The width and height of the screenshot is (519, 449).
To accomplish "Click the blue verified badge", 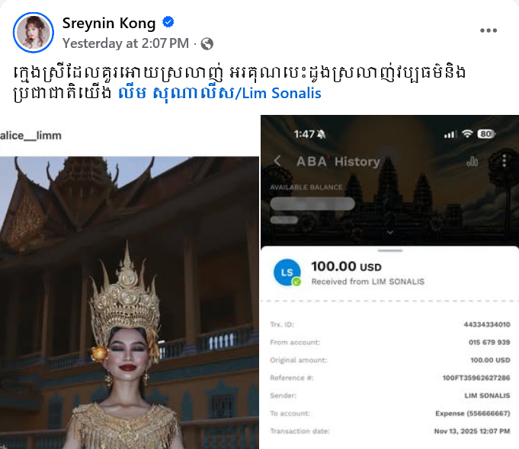I will [168, 22].
